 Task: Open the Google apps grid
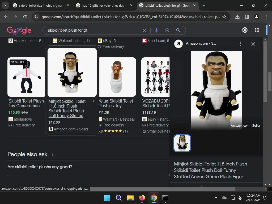257,30
